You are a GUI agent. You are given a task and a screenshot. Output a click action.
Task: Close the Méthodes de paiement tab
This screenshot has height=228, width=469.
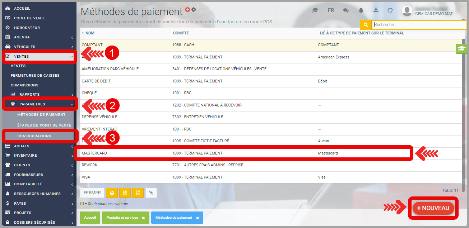[198, 218]
